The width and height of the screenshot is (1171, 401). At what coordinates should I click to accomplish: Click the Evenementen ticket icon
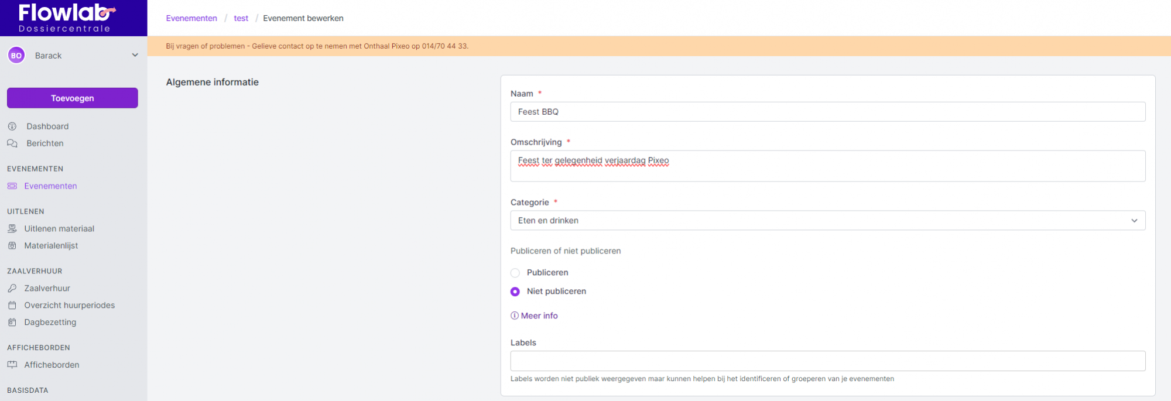(x=12, y=186)
